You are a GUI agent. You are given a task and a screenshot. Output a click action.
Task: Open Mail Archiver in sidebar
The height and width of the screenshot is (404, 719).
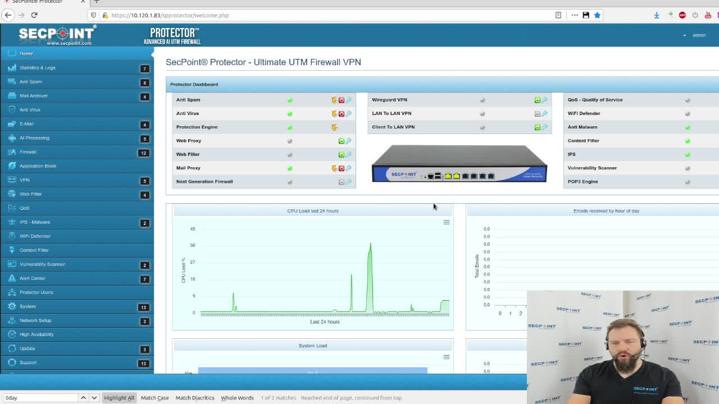(x=77, y=96)
